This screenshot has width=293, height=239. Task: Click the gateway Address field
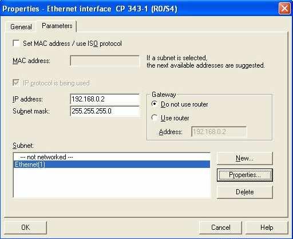tap(219, 132)
